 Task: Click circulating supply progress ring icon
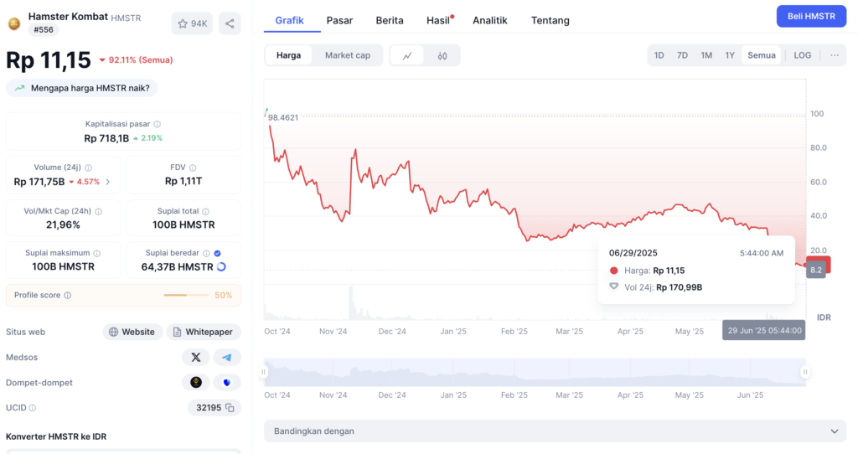(x=221, y=267)
